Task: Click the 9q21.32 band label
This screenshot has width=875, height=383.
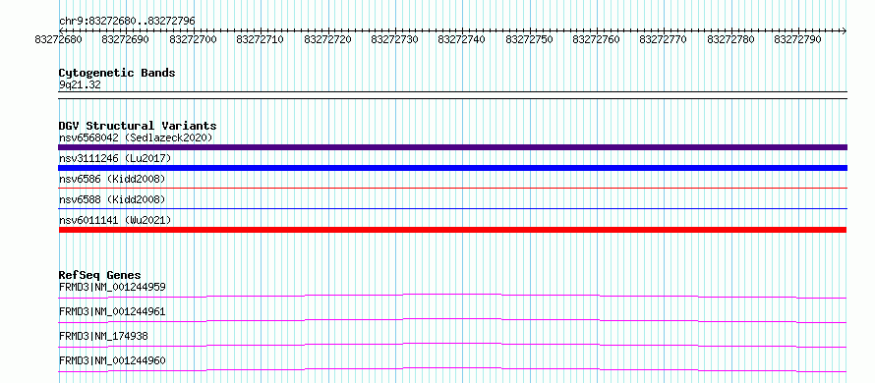Action: point(80,85)
